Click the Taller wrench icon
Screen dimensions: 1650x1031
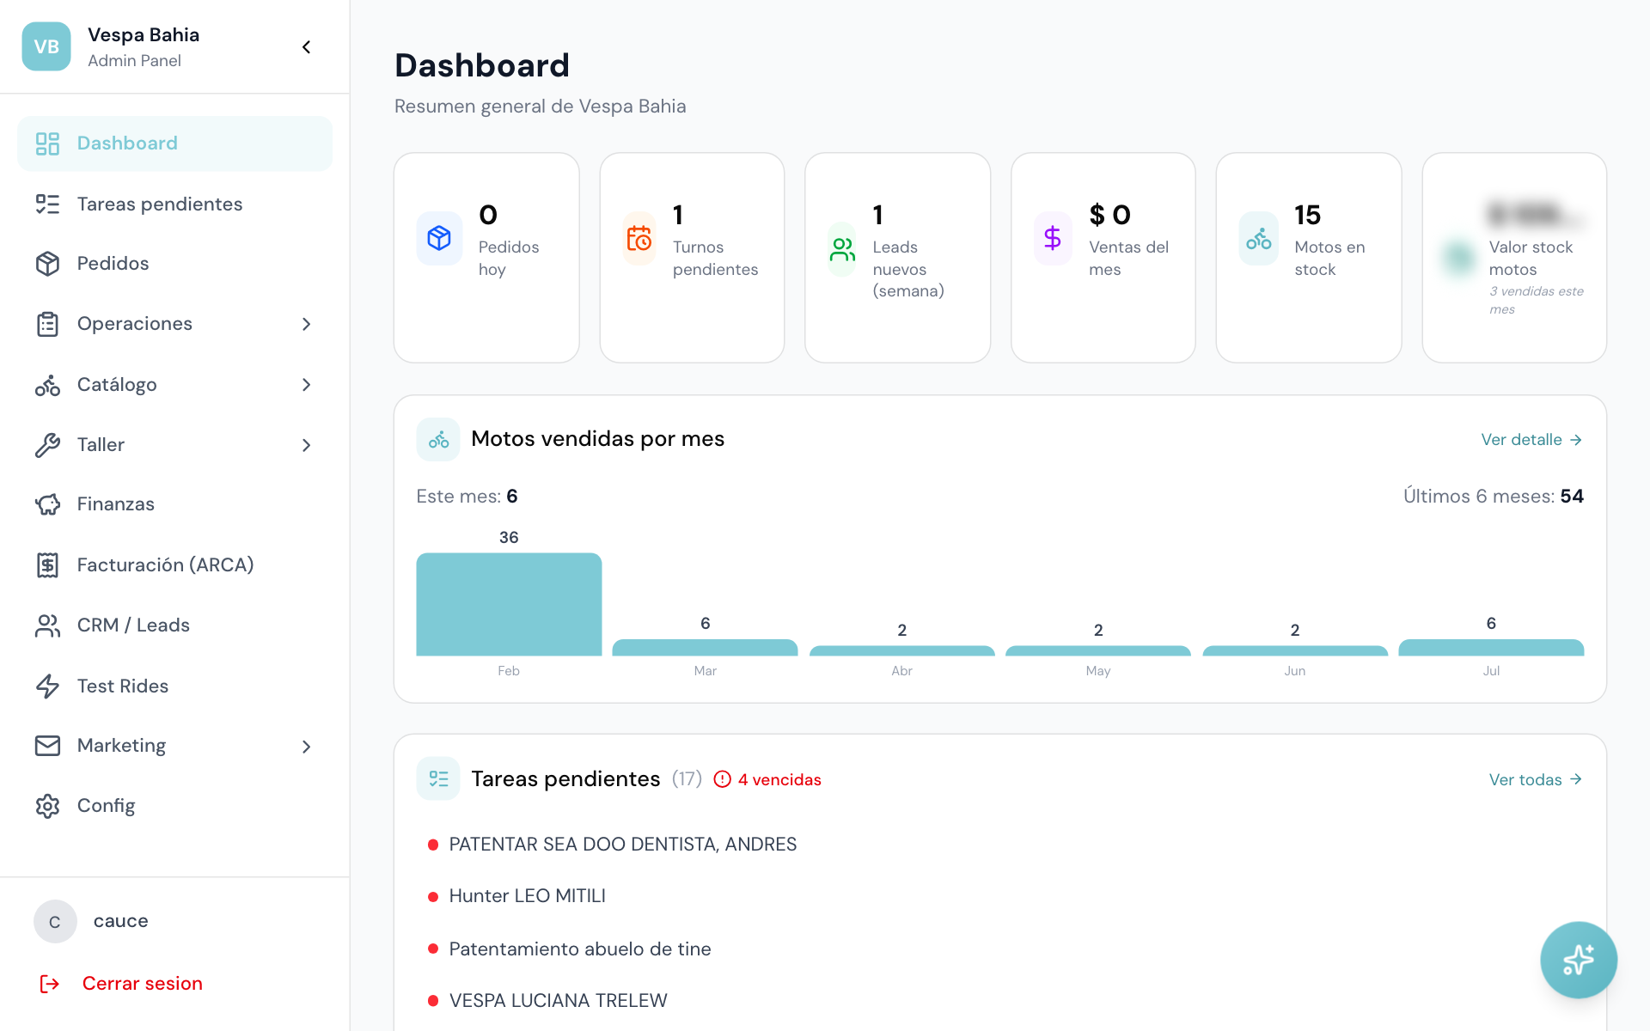coord(47,445)
